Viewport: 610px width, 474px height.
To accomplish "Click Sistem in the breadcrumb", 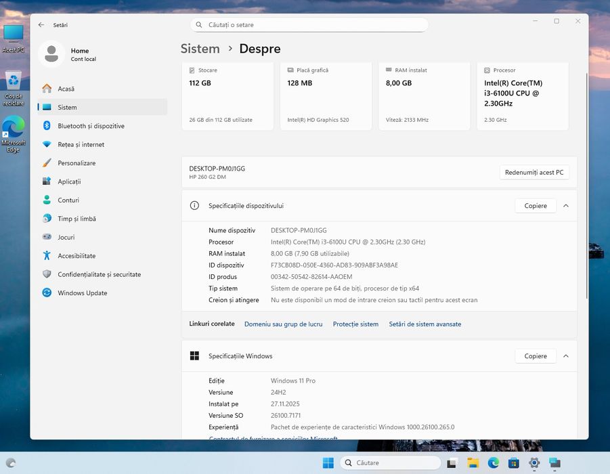I will coord(200,49).
